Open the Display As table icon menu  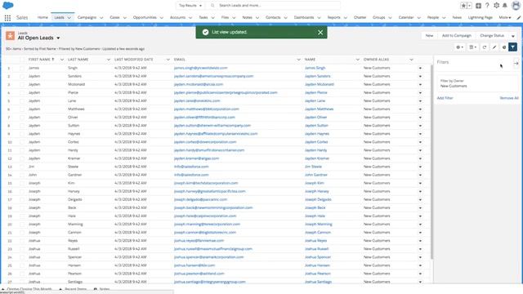click(x=472, y=47)
